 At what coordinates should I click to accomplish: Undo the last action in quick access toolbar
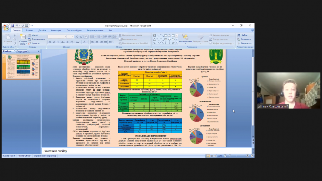pyautogui.click(x=17, y=26)
